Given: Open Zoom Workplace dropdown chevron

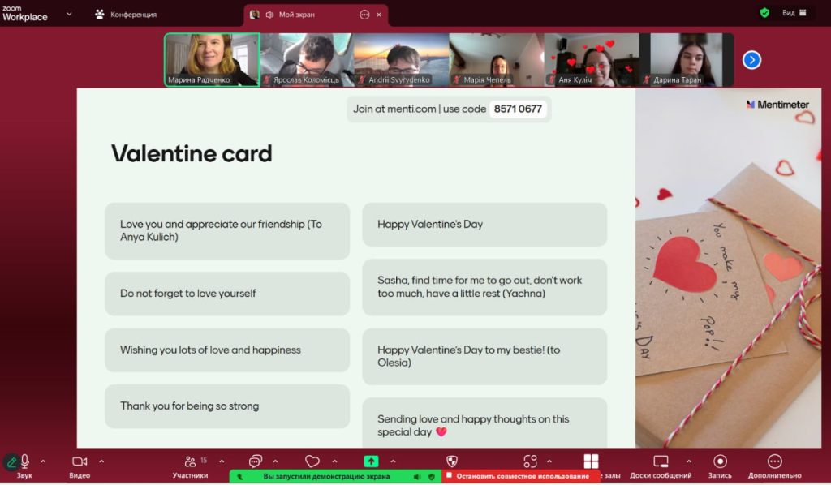Looking at the screenshot, I should pos(69,14).
